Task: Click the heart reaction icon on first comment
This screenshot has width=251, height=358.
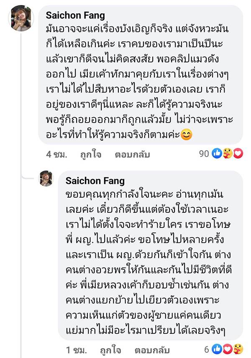Action: [237, 154]
